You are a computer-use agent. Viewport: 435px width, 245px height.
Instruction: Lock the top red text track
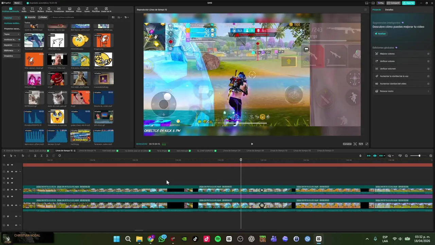(8, 165)
